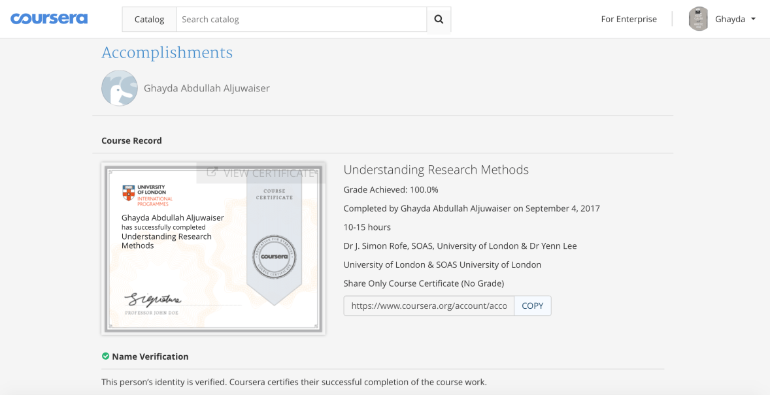Click the search magnifier icon

point(438,19)
